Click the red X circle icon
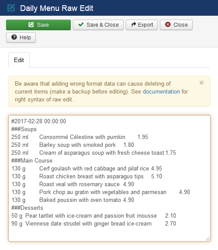This screenshot has width=218, height=250. [168, 24]
